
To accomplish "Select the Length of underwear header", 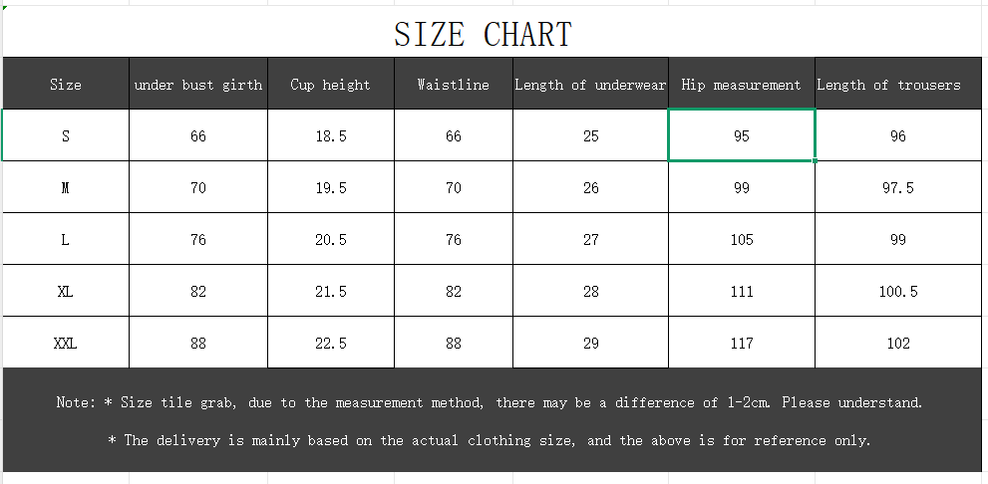I will [x=590, y=84].
